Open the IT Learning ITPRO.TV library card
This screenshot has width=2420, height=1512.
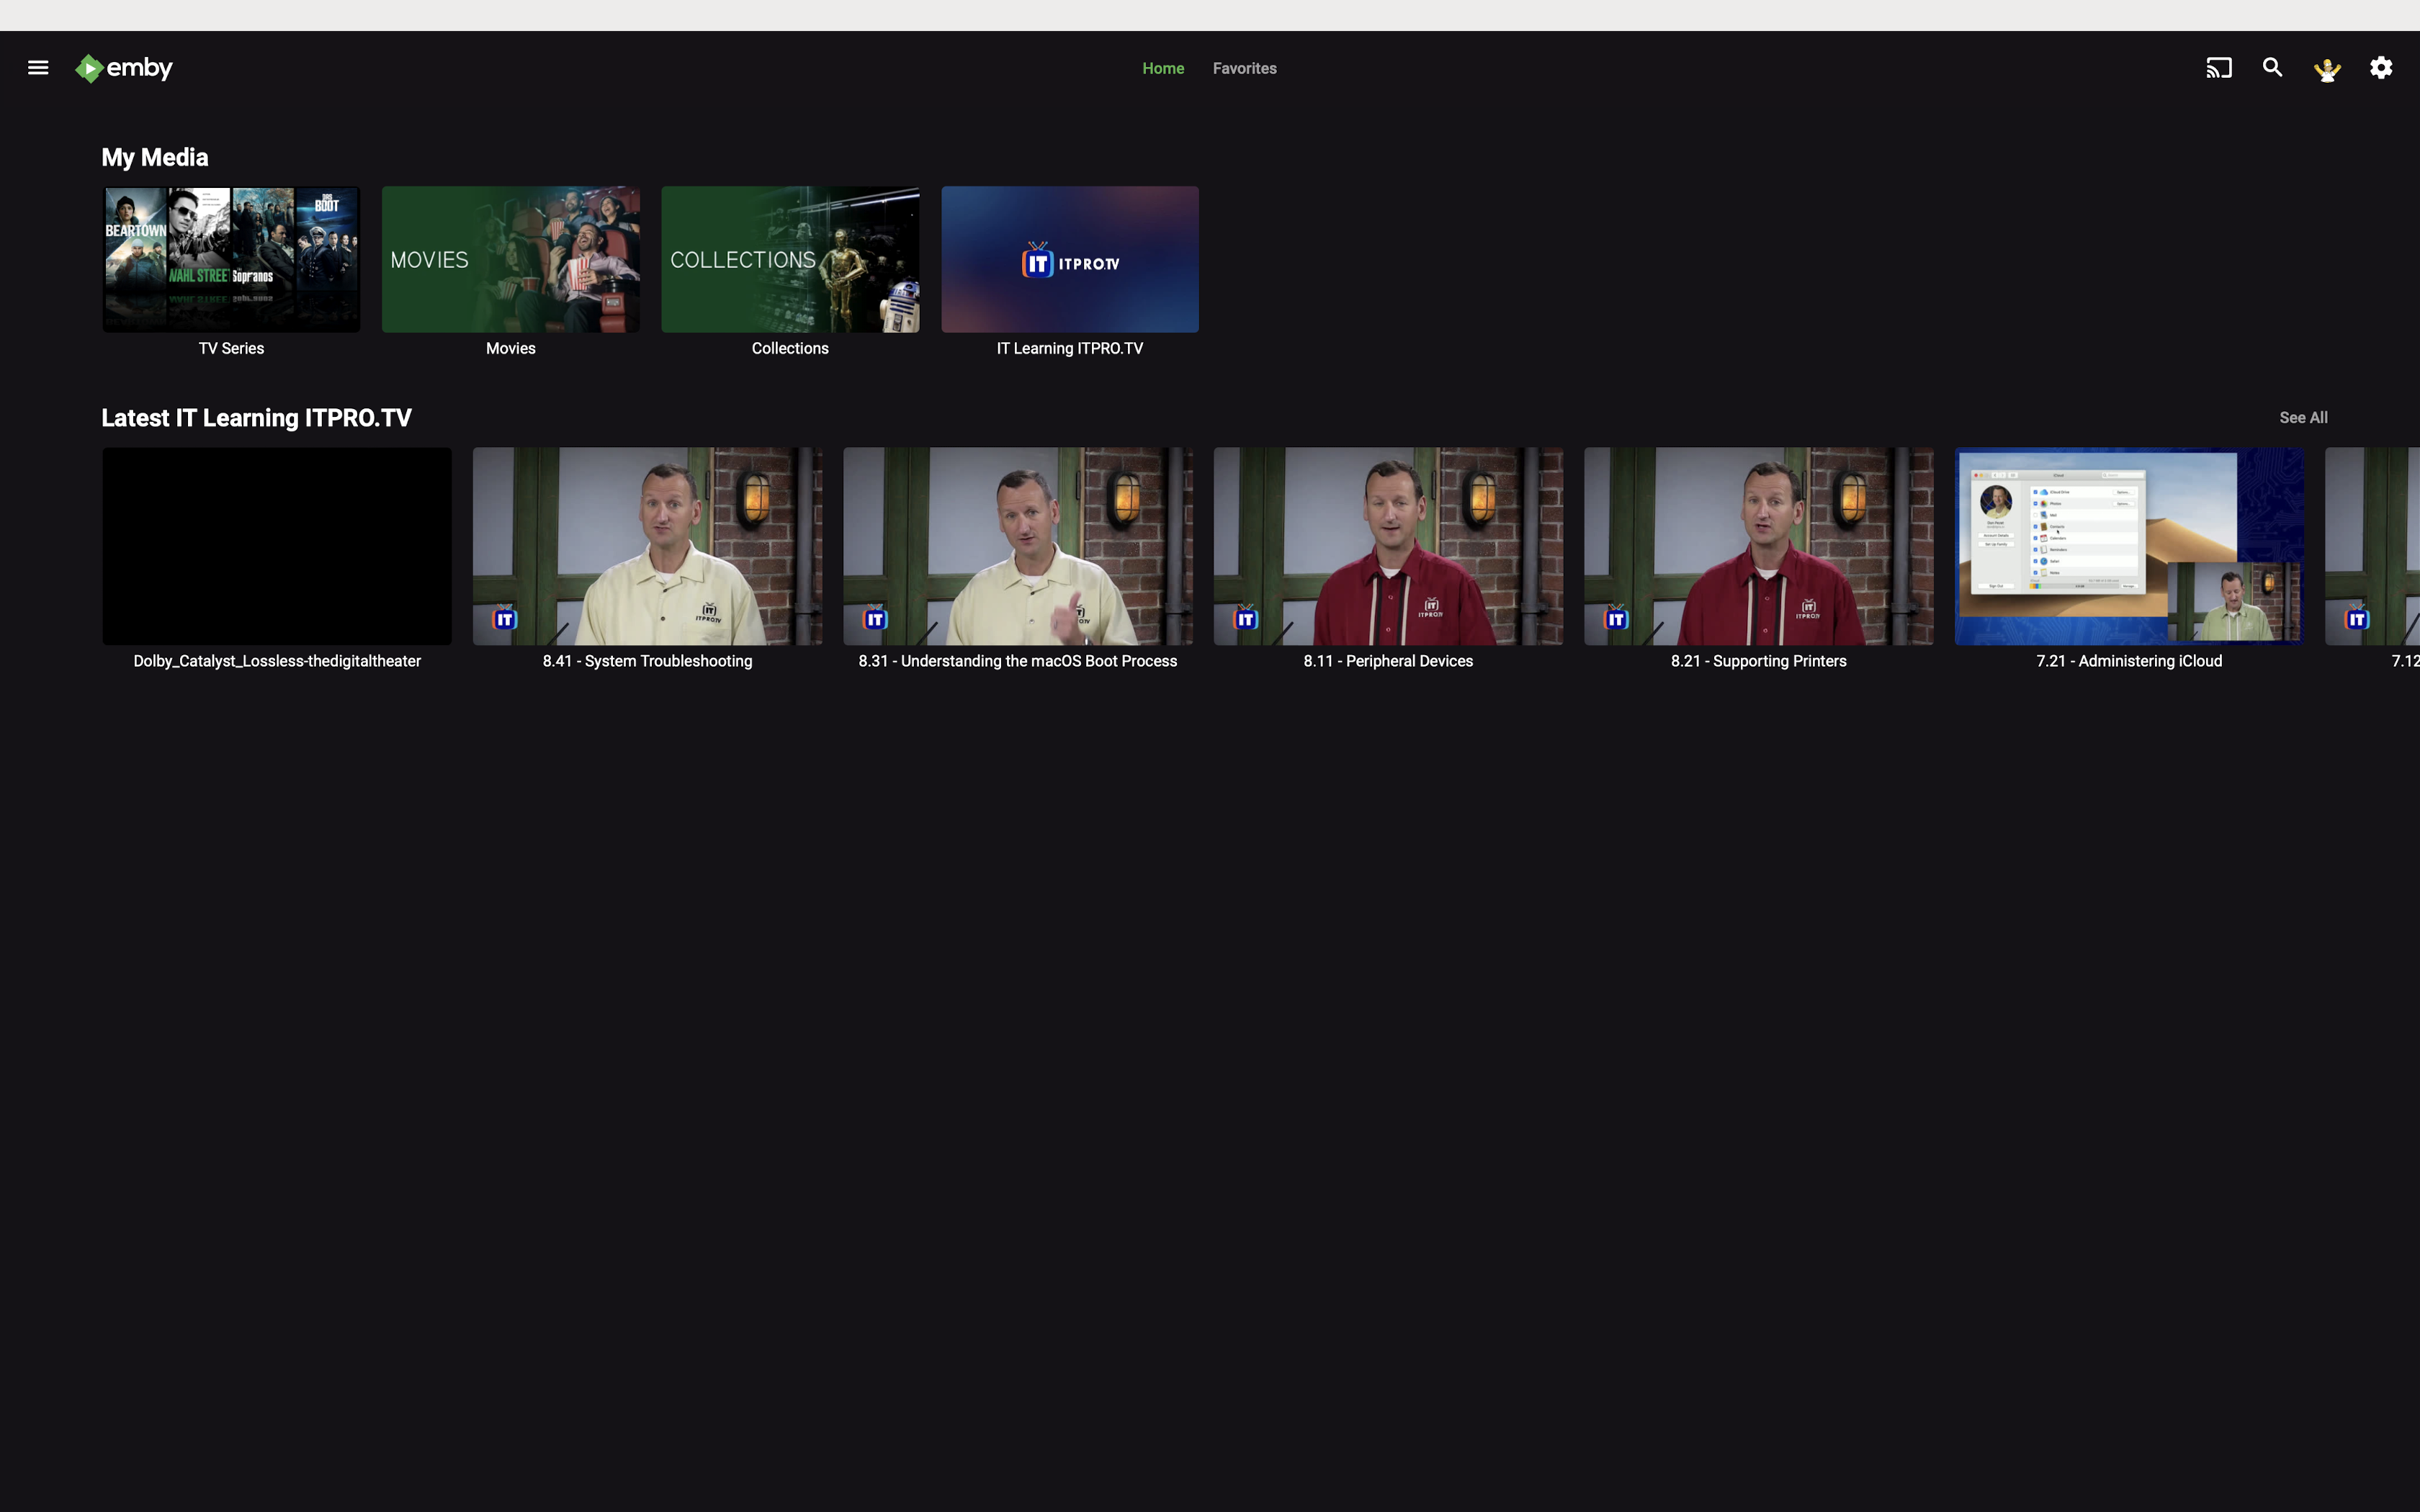[x=1069, y=259]
